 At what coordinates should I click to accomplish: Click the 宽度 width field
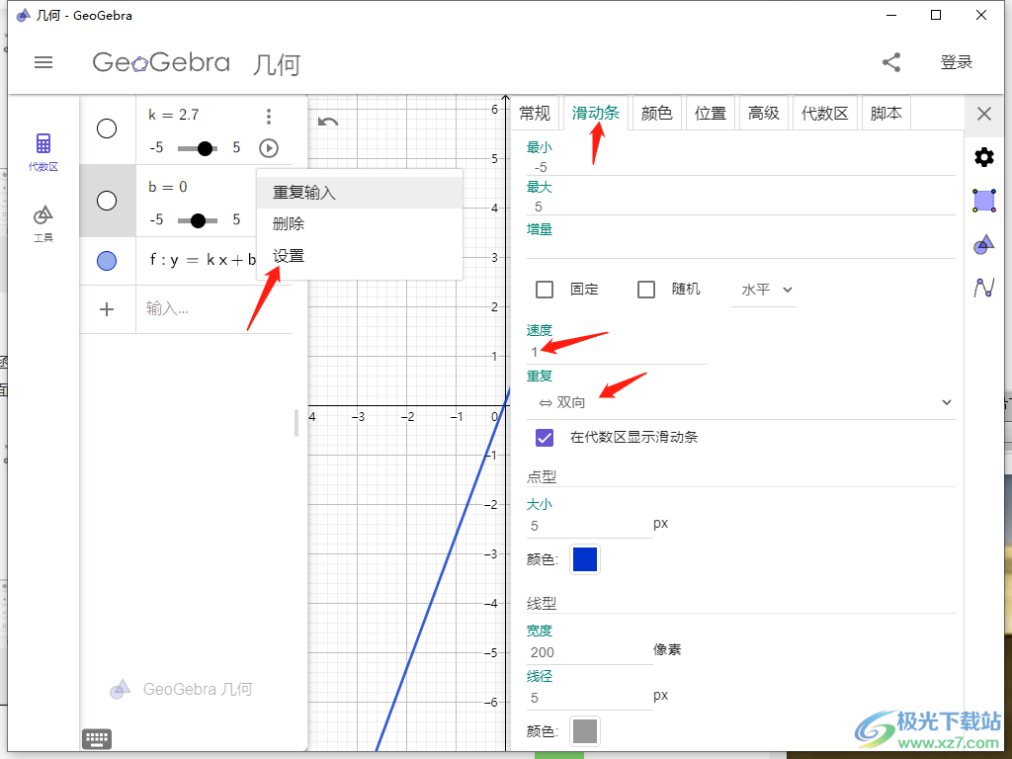click(x=590, y=652)
